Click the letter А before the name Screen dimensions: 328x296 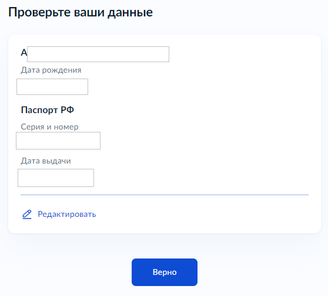click(24, 53)
